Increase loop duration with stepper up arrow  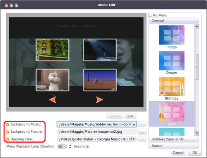click(x=70, y=145)
